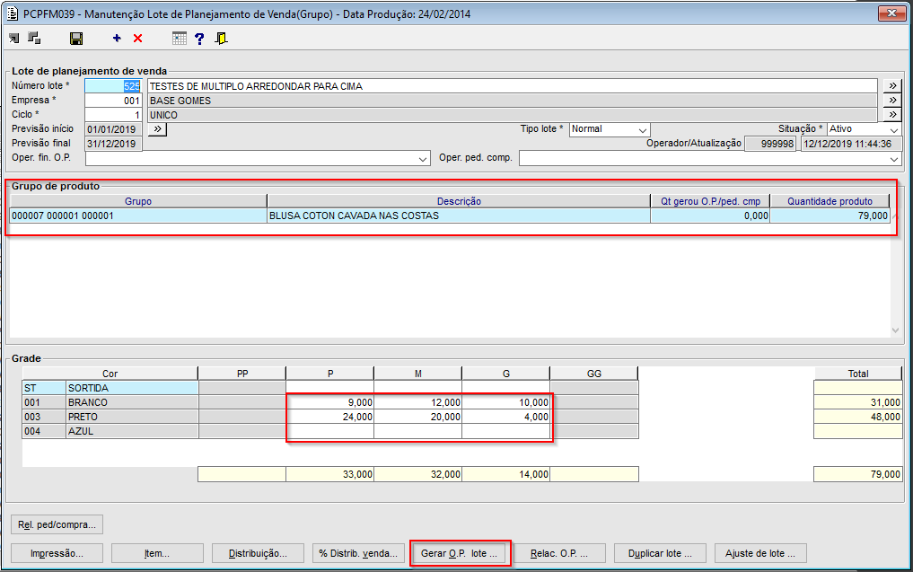Click the Previsão início date field
The width and height of the screenshot is (913, 572).
[113, 129]
